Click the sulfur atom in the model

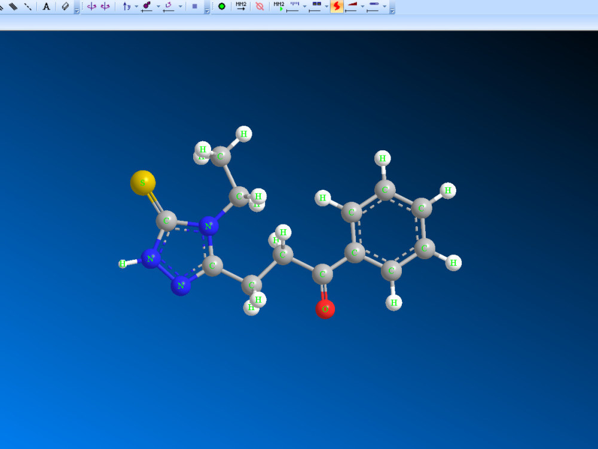(142, 181)
